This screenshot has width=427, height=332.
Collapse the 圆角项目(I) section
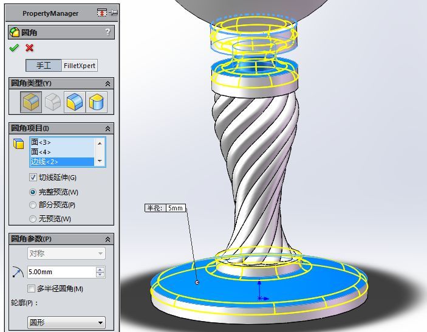(108, 129)
